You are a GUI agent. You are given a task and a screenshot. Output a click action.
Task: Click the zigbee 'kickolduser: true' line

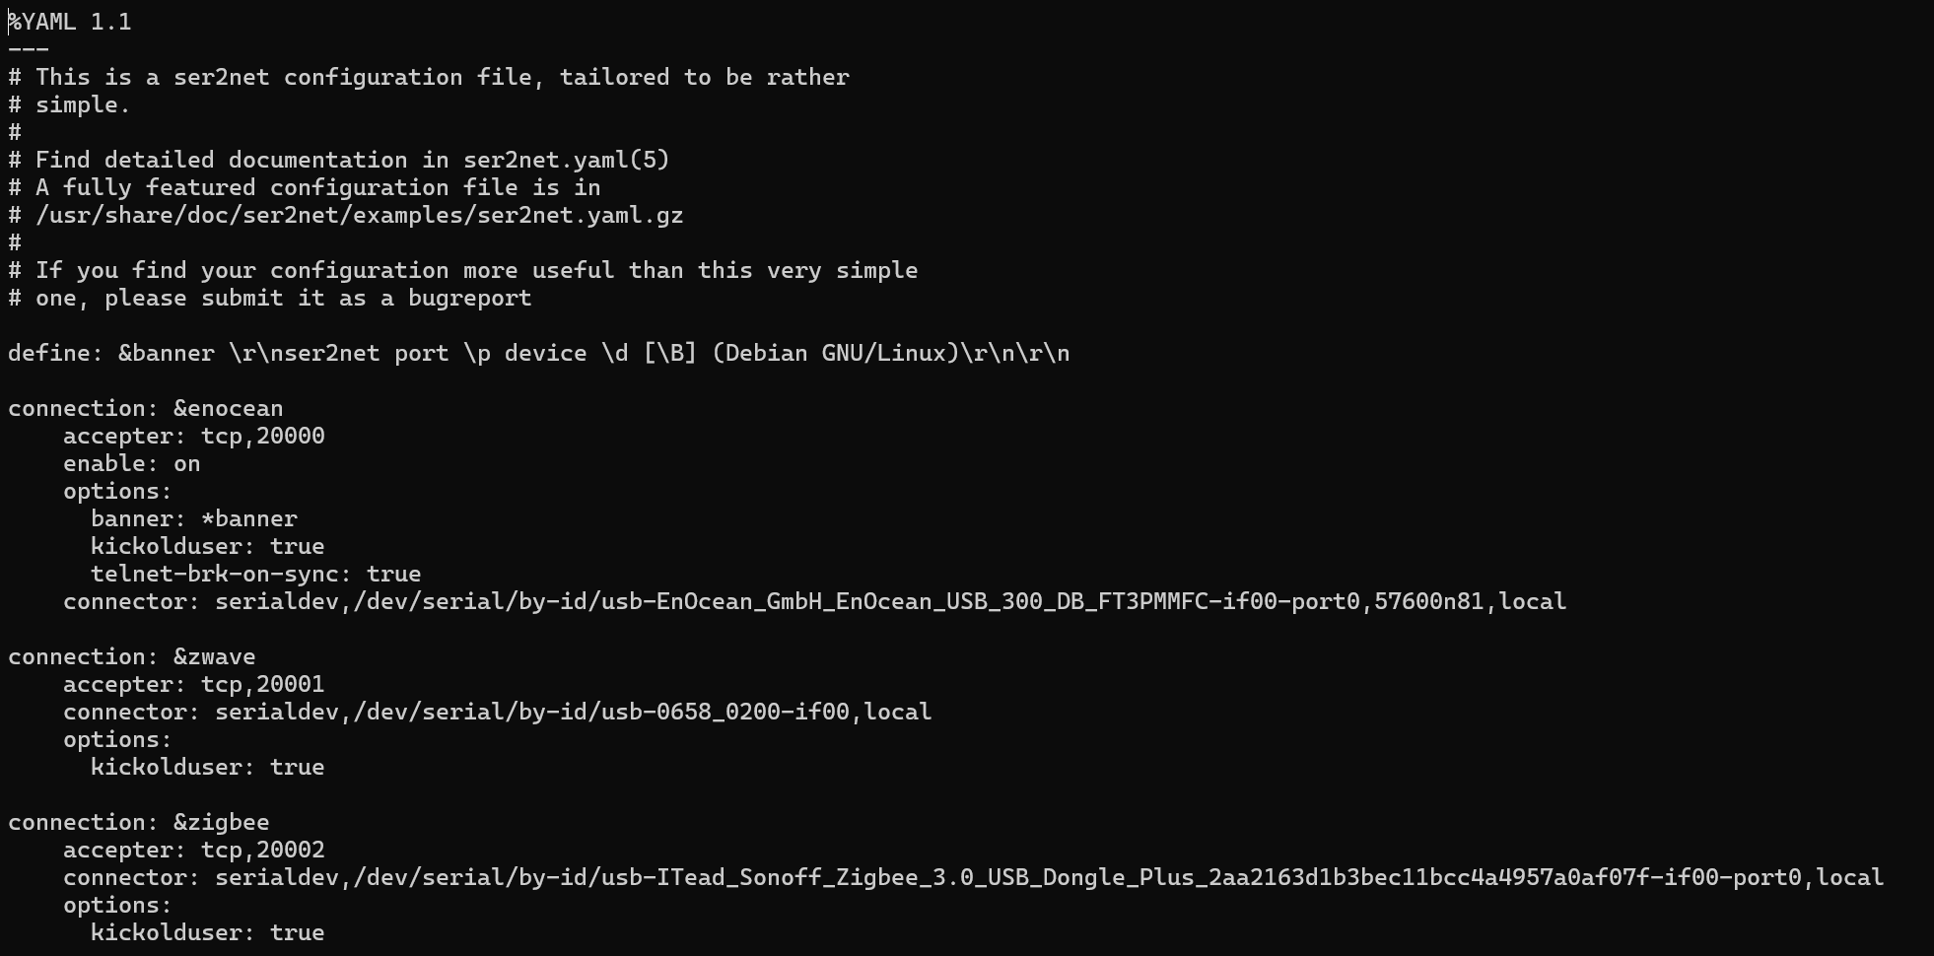click(208, 932)
